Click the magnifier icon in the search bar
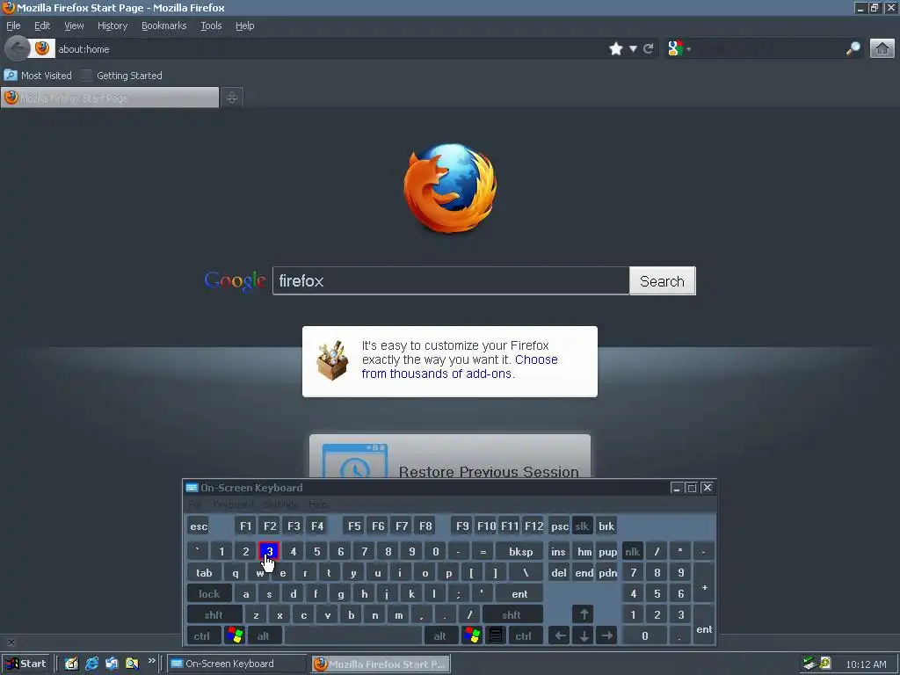This screenshot has width=900, height=675. pos(853,49)
